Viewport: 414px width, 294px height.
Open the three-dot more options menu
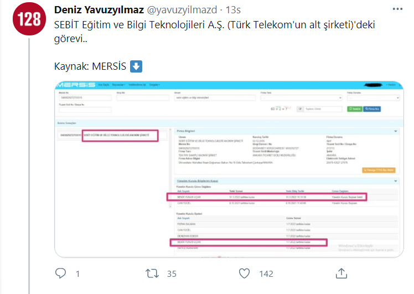(397, 9)
